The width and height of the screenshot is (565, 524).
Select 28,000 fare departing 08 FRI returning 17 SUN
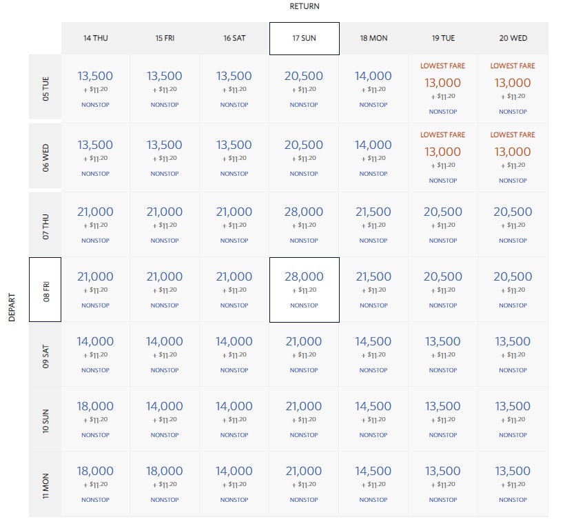[304, 289]
